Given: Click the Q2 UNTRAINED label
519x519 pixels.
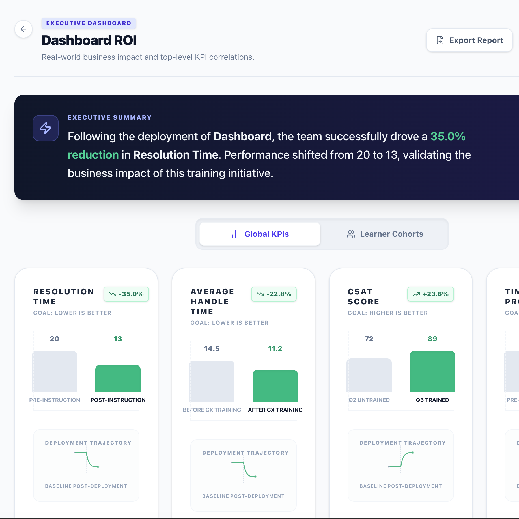Looking at the screenshot, I should [369, 400].
